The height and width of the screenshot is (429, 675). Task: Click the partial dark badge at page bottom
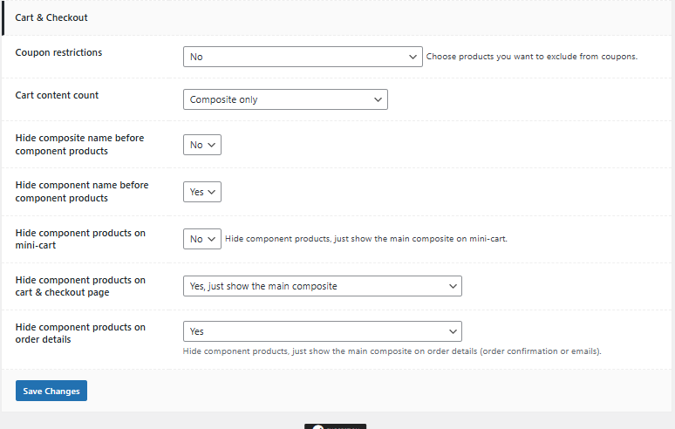(336, 426)
